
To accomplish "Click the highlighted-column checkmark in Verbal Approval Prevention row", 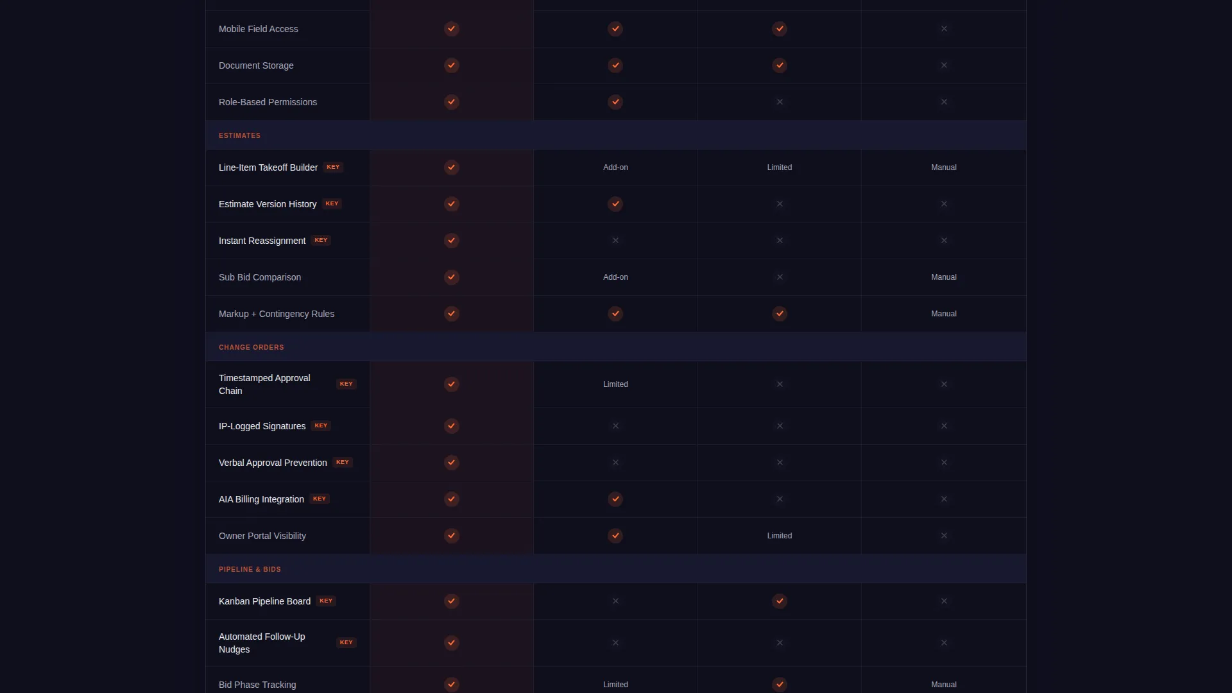I will [452, 463].
